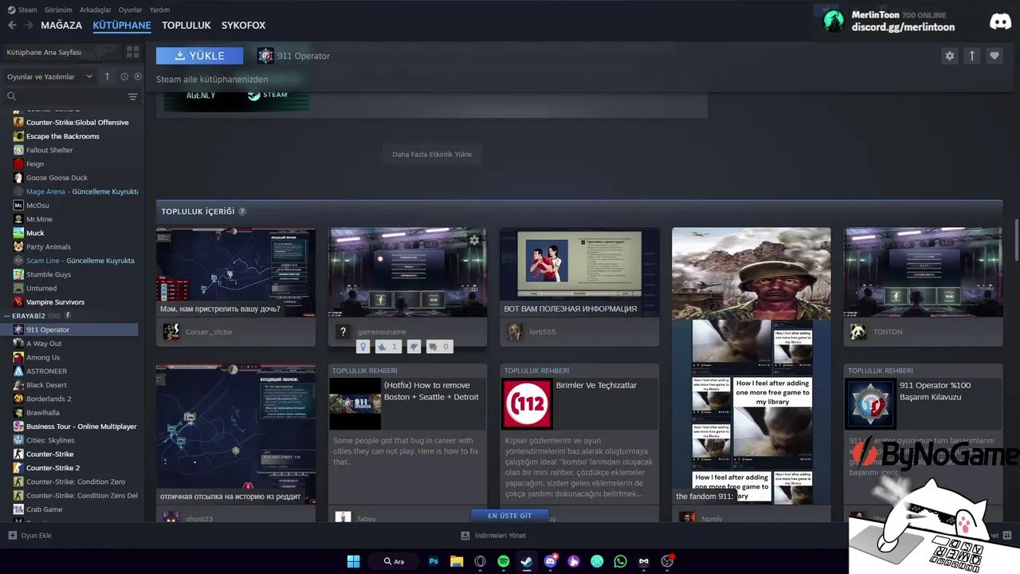Screen dimensions: 1020x574
Task: Open game settings gear icon for 911 Operator
Action: 949,56
